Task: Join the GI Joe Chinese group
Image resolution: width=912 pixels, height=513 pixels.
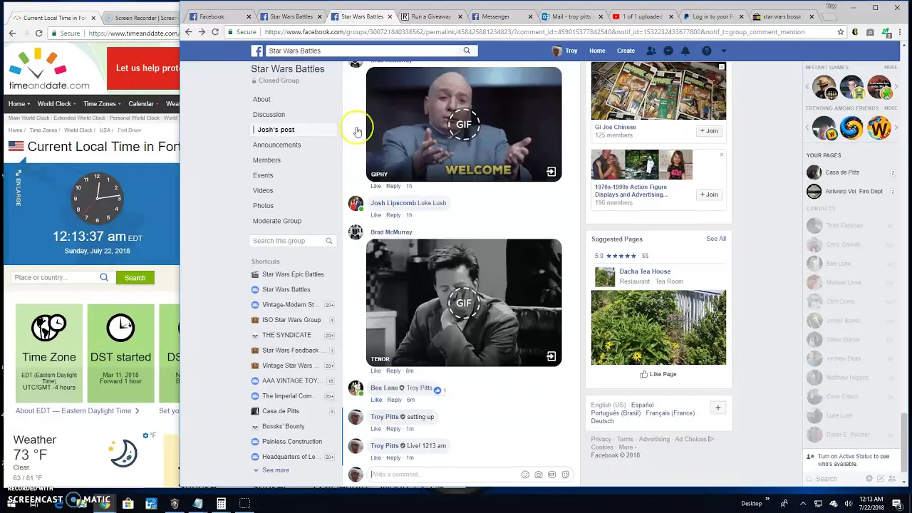Action: point(709,131)
